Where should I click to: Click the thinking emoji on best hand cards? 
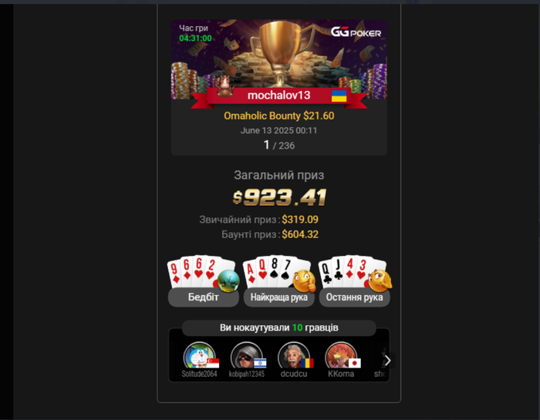pos(305,281)
